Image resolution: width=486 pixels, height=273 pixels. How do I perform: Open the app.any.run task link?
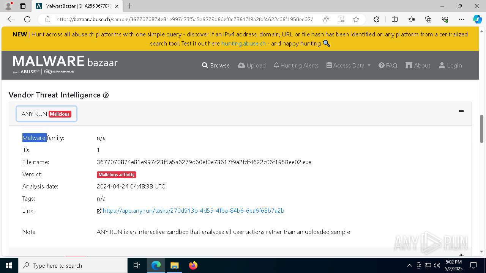(x=194, y=210)
